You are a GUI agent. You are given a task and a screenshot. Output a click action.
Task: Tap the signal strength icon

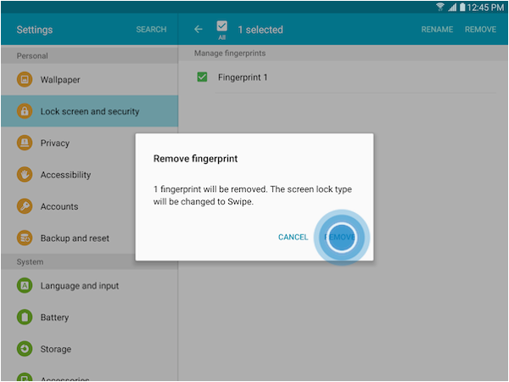(x=452, y=7)
